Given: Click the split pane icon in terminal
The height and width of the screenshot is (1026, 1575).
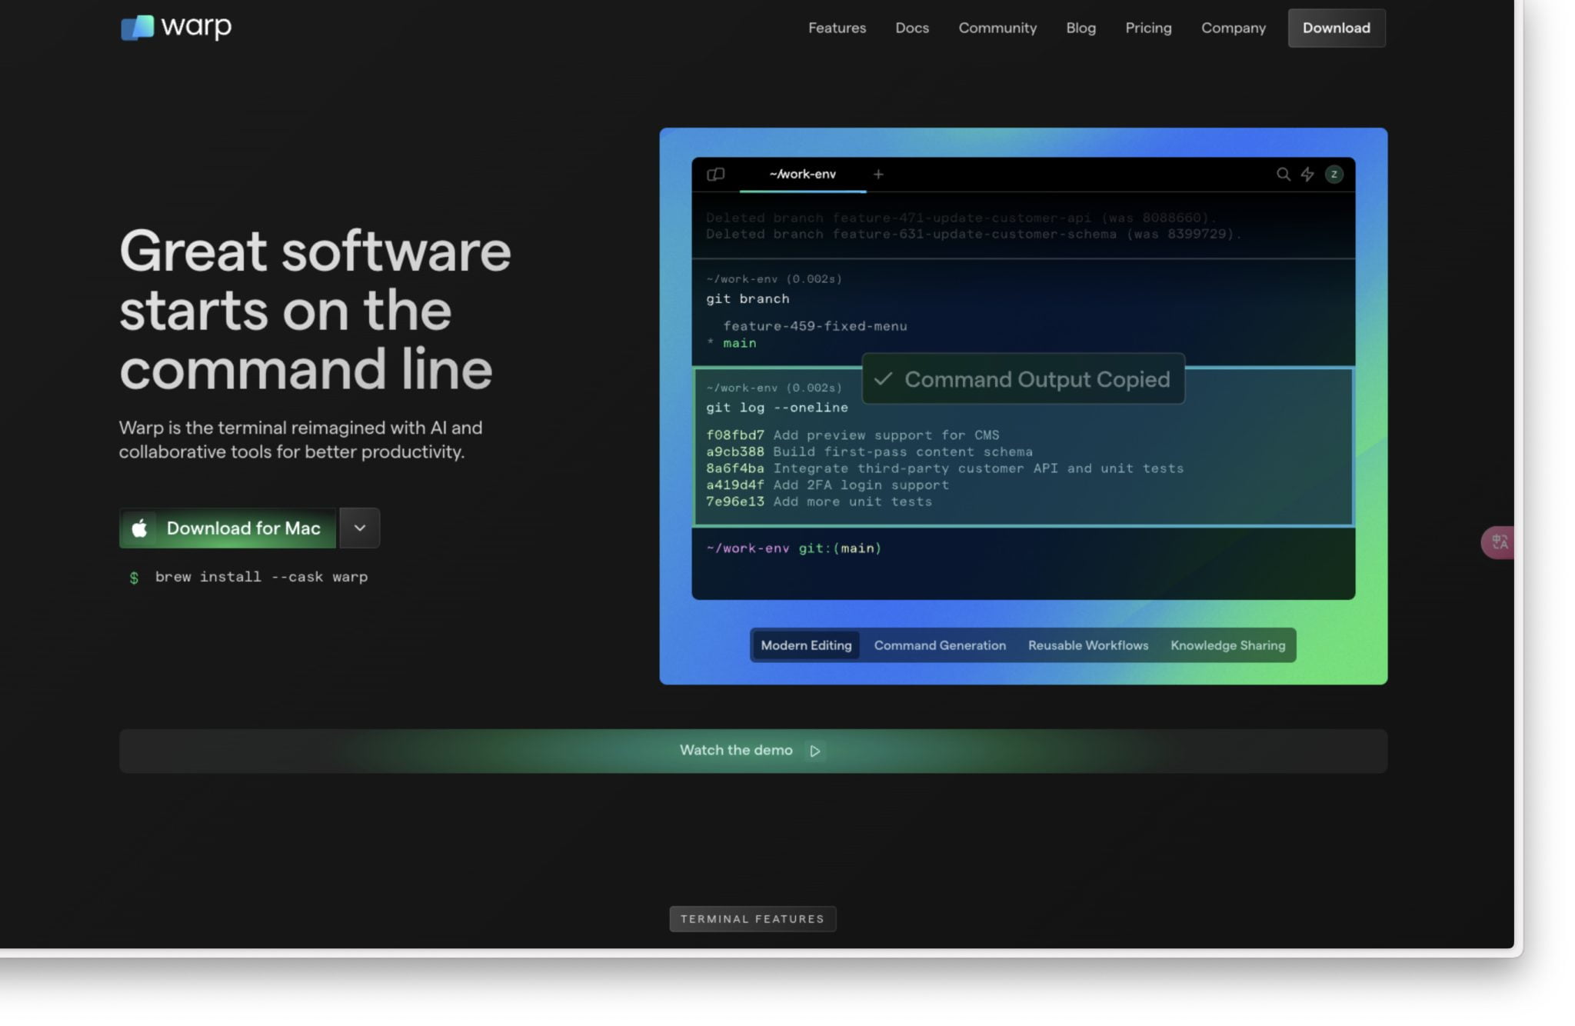Looking at the screenshot, I should 715,175.
